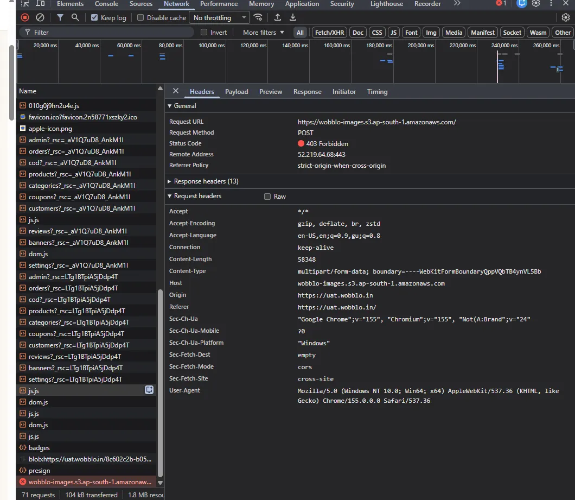Viewport: 575px width, 500px height.
Task: Select the Fetch/XHR filter chip
Action: (329, 33)
